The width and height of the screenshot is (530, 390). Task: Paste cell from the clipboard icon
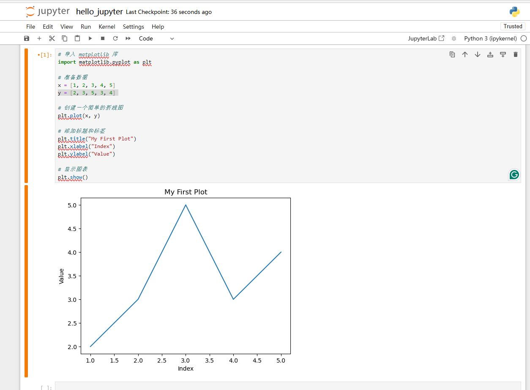77,38
